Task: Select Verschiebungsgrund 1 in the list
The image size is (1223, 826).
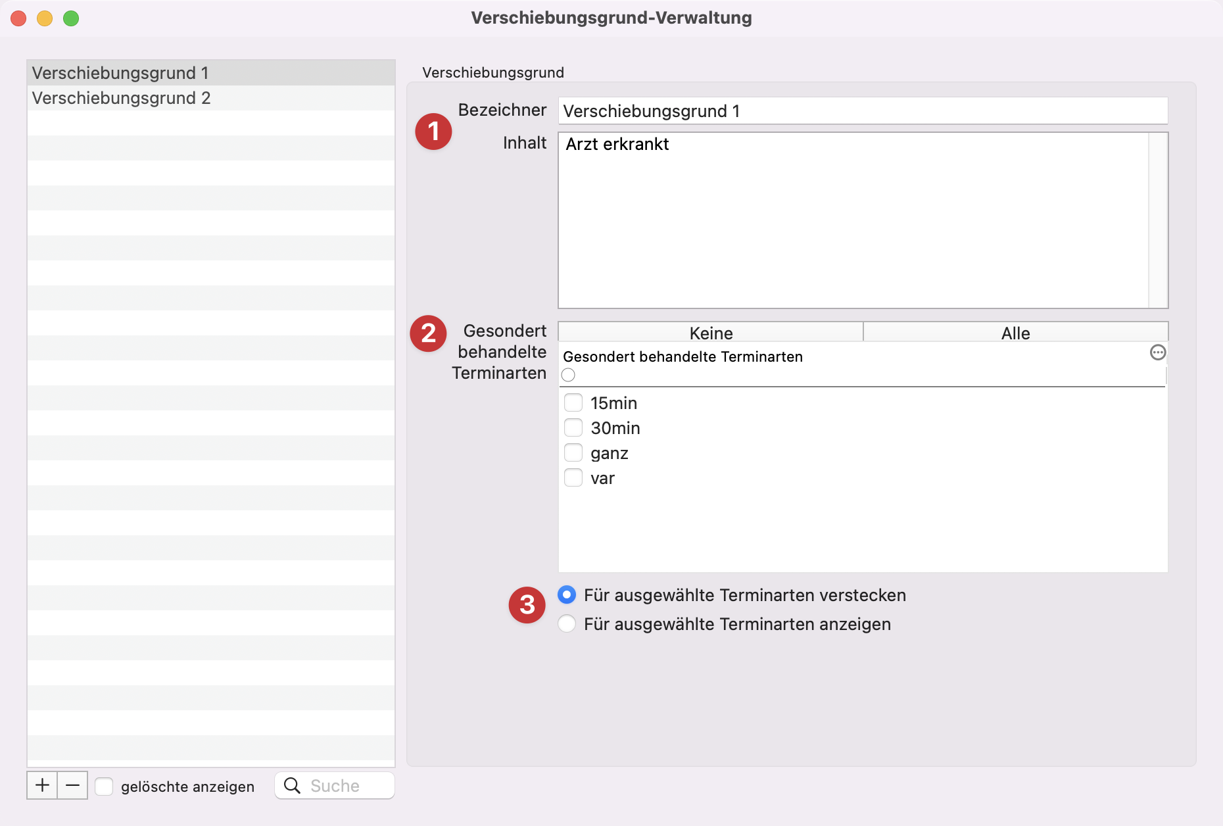Action: (211, 73)
